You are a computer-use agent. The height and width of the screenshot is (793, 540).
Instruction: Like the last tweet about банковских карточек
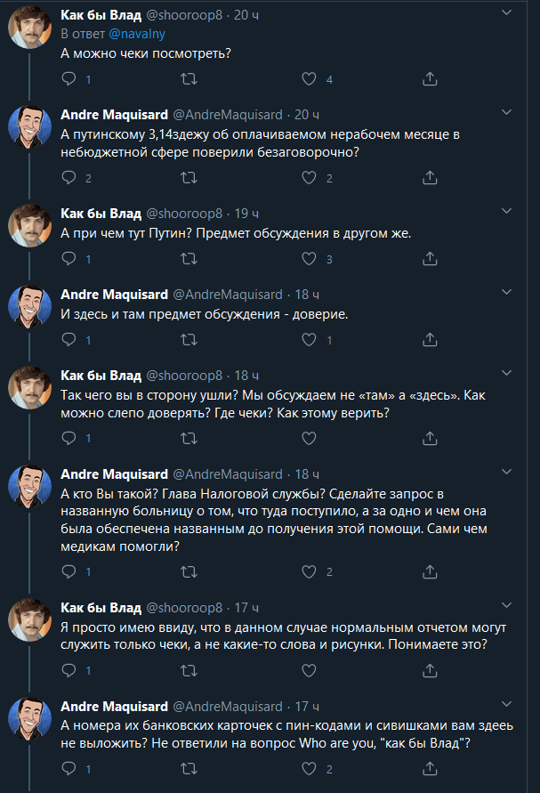[309, 769]
